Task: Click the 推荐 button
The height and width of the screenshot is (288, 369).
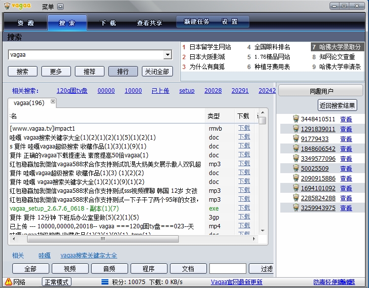Action: (x=90, y=72)
